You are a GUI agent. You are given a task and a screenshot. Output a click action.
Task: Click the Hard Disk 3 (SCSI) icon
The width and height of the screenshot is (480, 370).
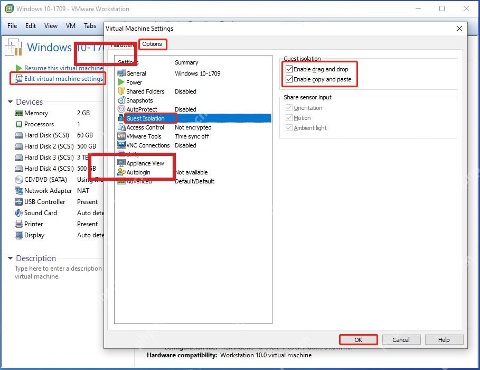point(19,158)
